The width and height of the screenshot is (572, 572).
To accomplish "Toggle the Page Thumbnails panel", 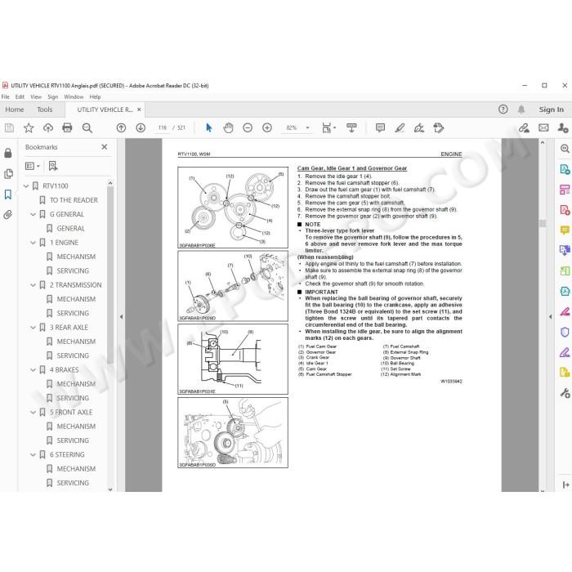I will click(7, 173).
